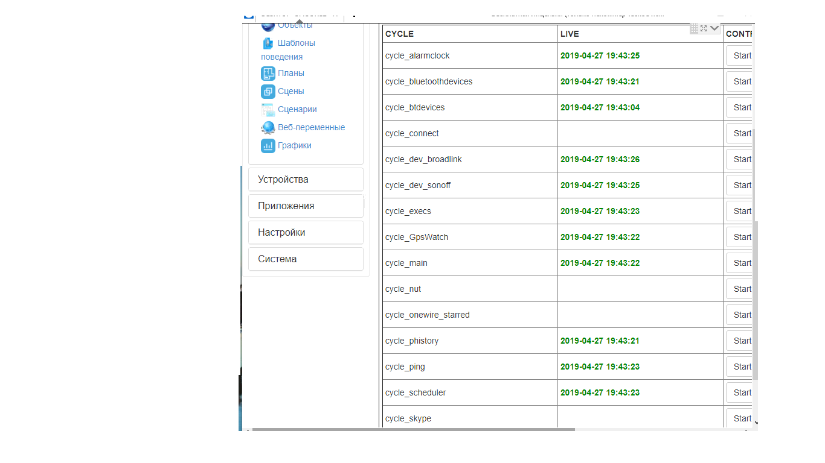Expand the Настройки menu section

[x=306, y=233]
